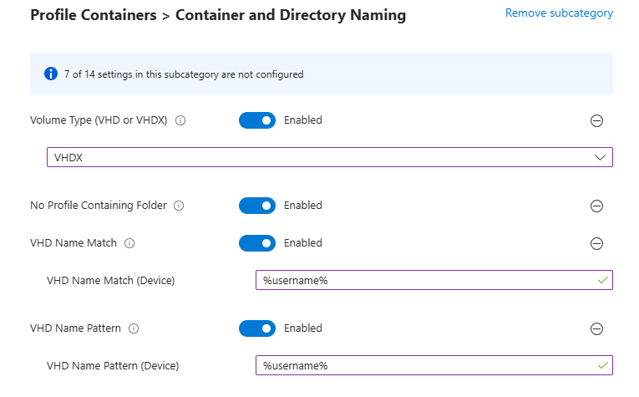Open the VHDX volume type dropdown
This screenshot has width=639, height=397.
pos(329,157)
